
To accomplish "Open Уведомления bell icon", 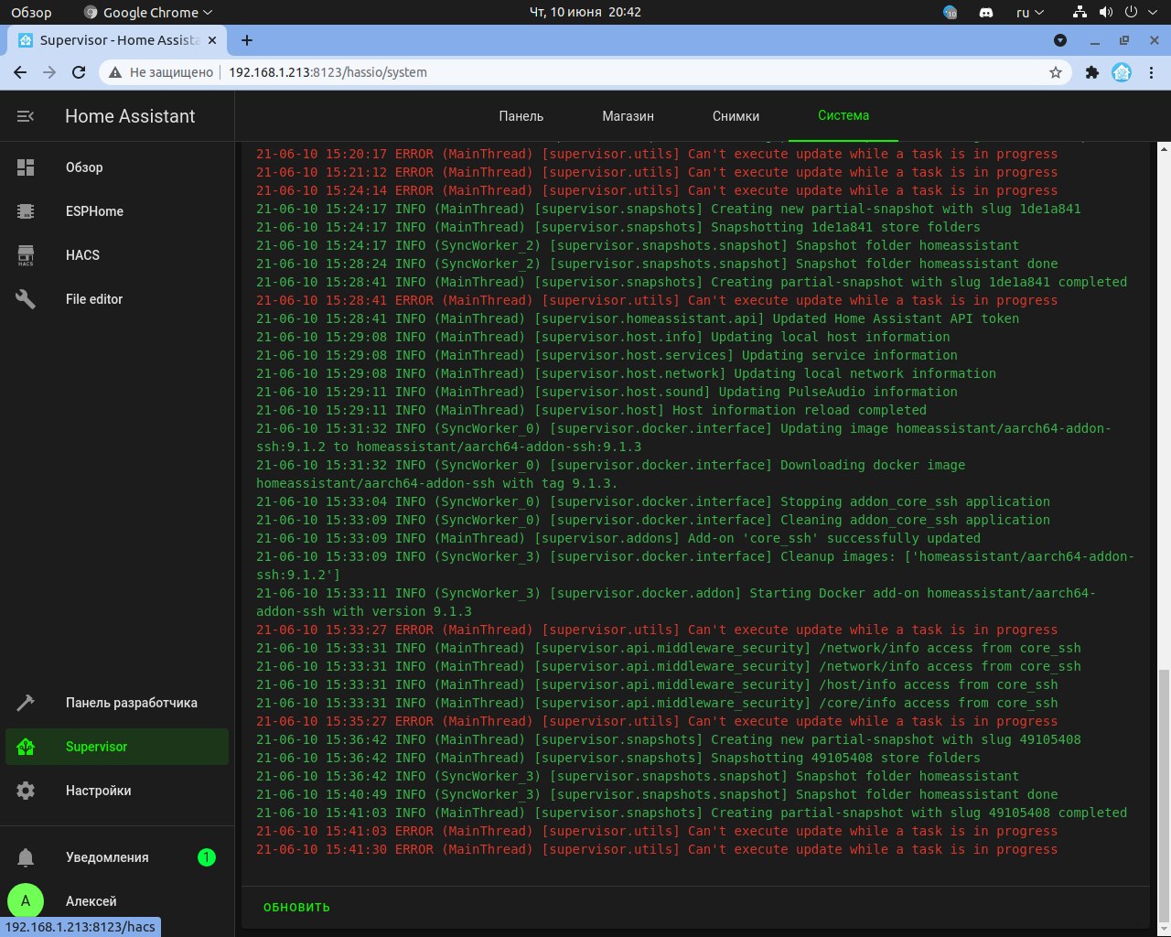I will (26, 857).
